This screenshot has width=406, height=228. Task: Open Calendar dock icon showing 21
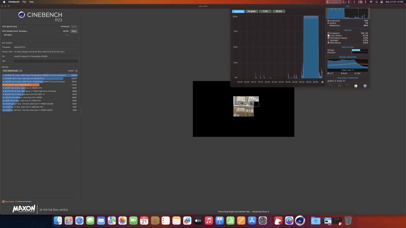(x=144, y=220)
